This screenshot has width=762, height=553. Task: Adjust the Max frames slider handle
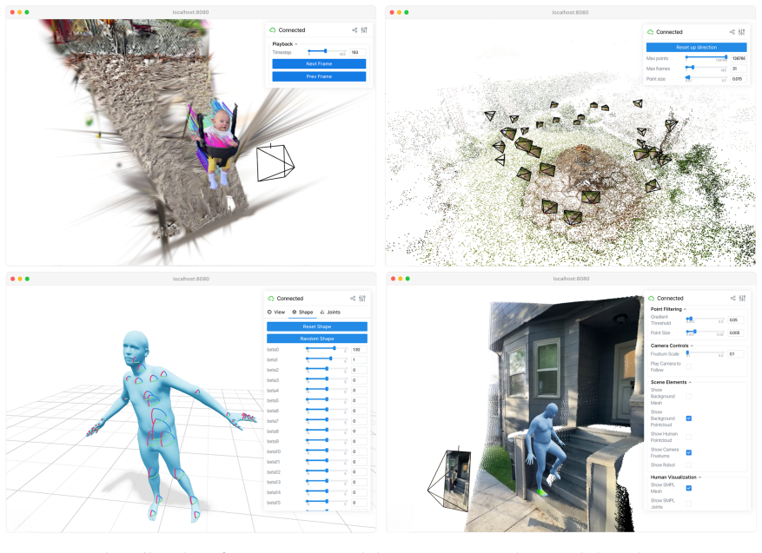click(692, 68)
